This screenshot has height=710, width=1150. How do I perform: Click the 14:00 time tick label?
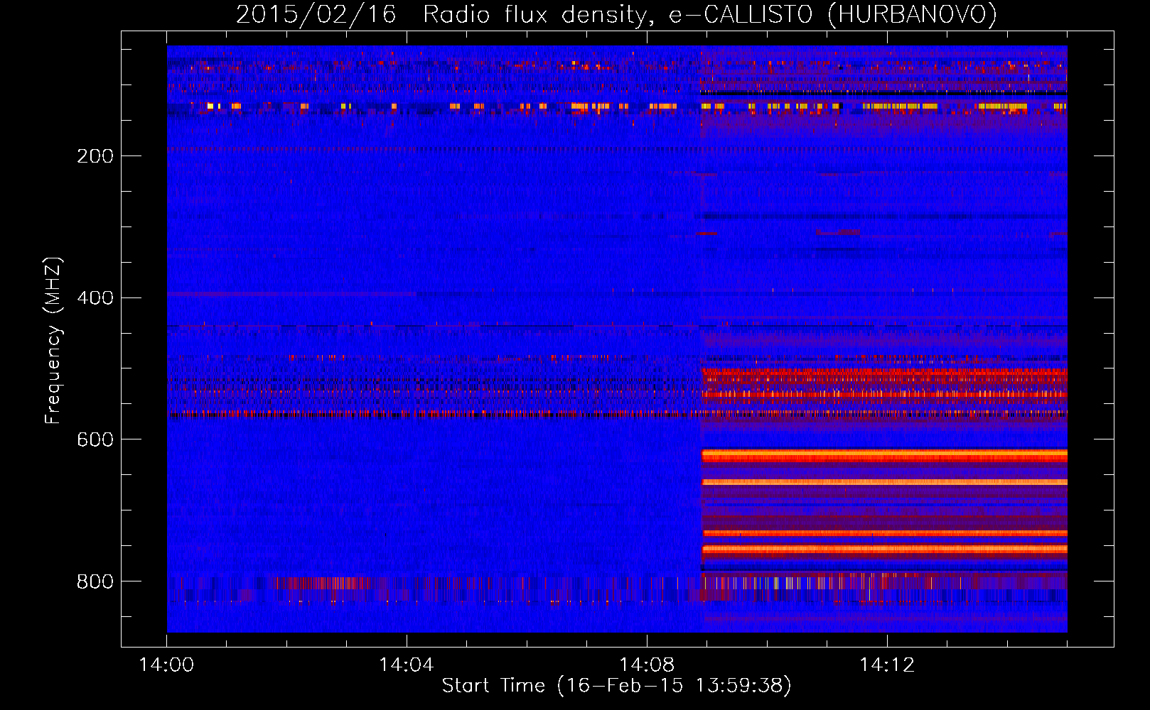(x=166, y=665)
